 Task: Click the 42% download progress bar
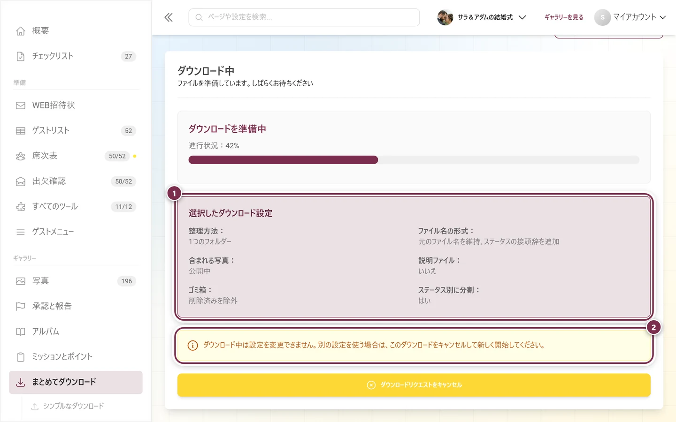coord(414,160)
